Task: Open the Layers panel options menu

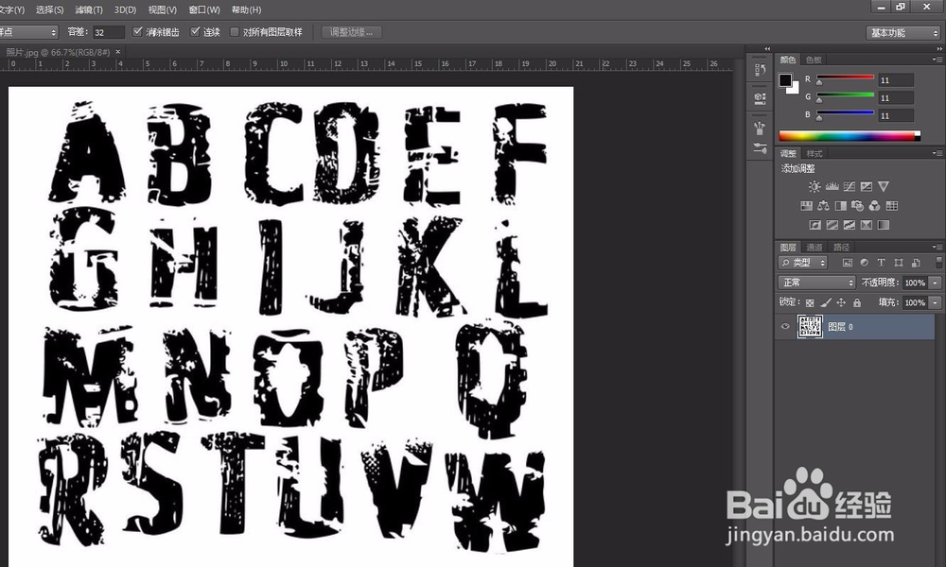Action: (937, 247)
